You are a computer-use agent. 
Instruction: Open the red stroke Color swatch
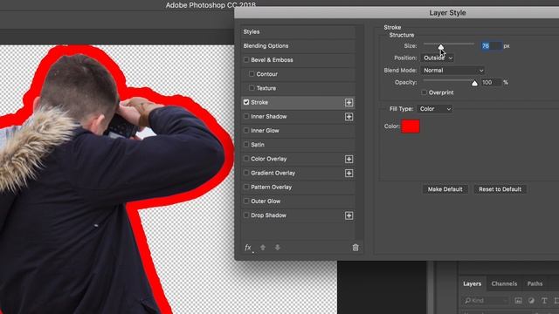tap(411, 126)
